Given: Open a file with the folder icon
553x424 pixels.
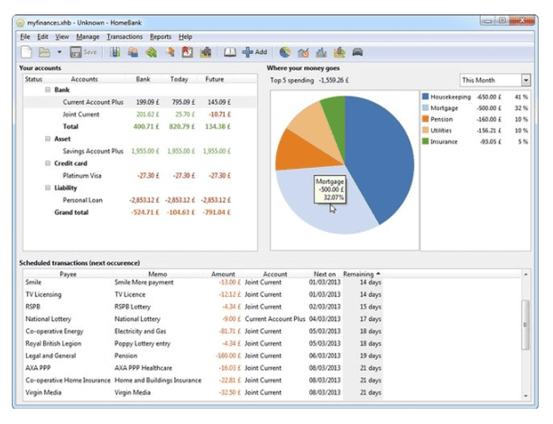Looking at the screenshot, I should 44,52.
